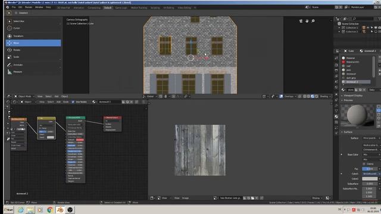Select the Rotate tool
The width and height of the screenshot is (381, 214).
(x=33, y=50)
